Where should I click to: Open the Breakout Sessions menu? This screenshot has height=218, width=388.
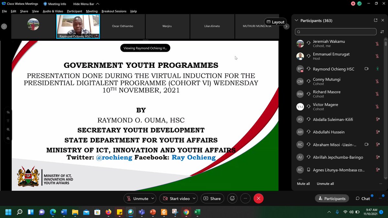click(x=114, y=11)
